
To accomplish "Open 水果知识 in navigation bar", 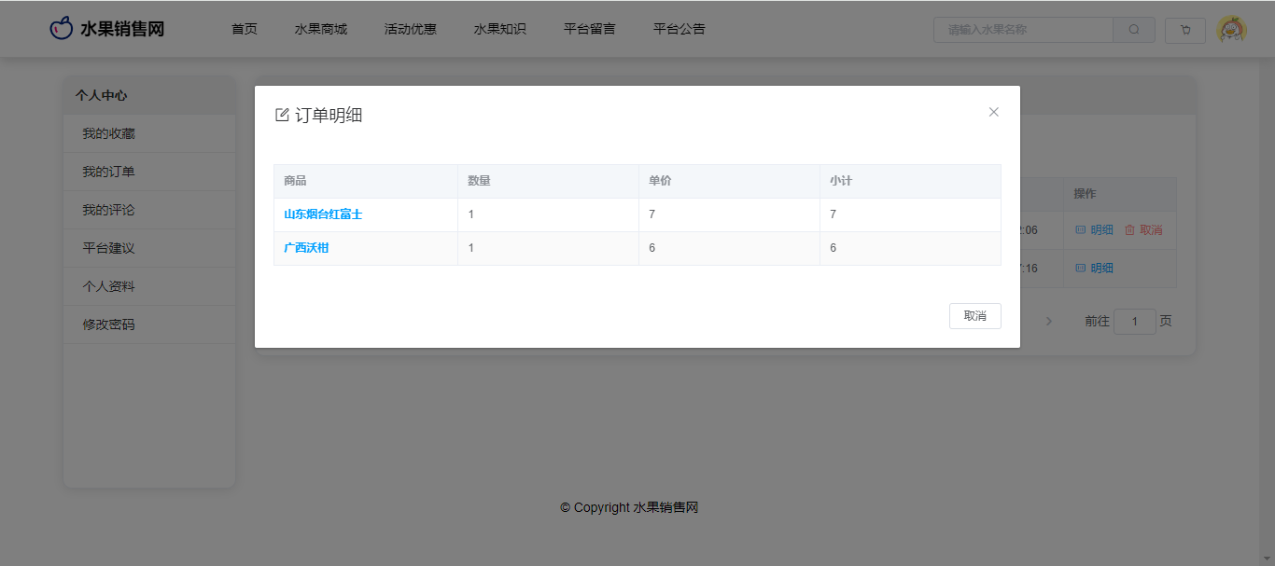I will tap(500, 29).
